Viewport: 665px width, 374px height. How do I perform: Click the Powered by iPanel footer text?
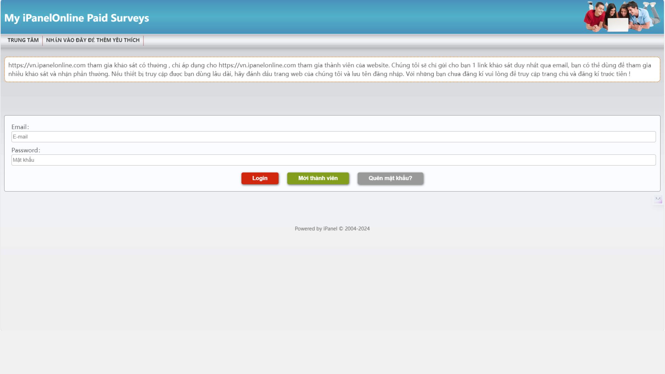[x=332, y=229]
